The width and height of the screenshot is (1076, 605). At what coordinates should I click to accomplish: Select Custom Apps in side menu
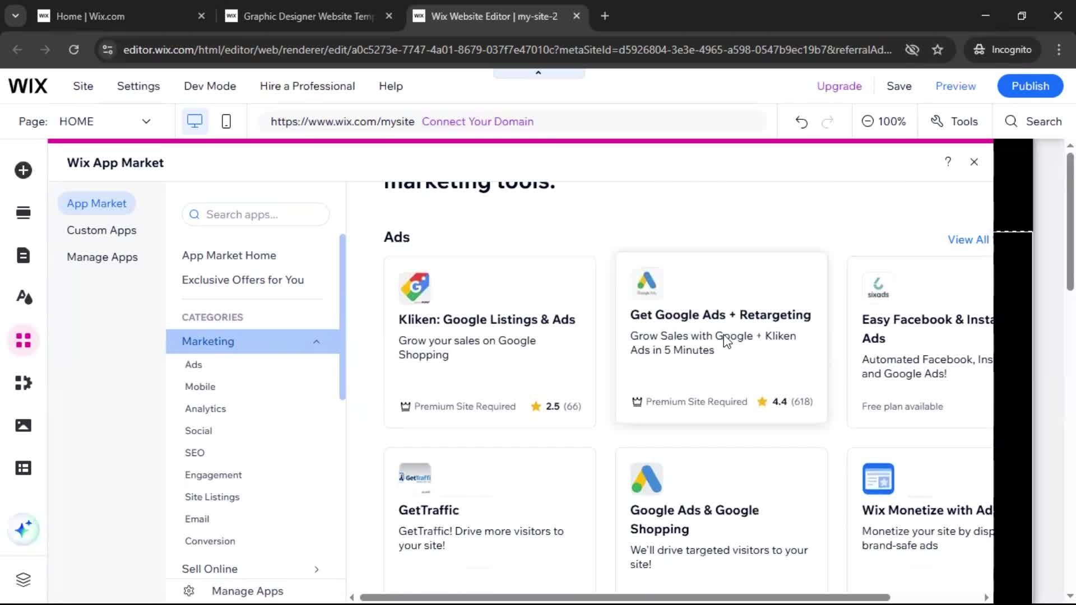tap(101, 230)
